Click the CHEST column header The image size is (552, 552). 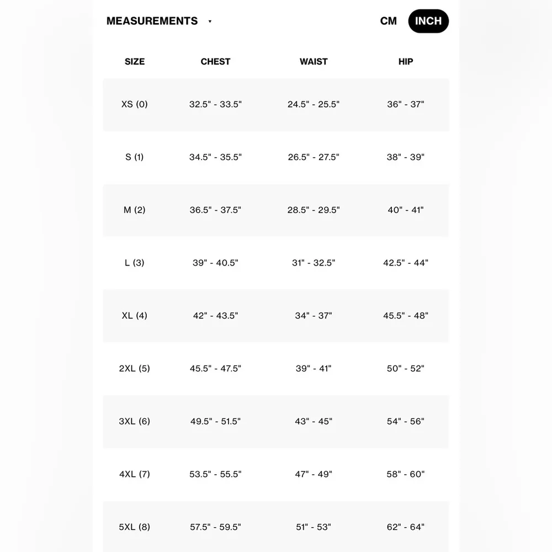(x=215, y=61)
